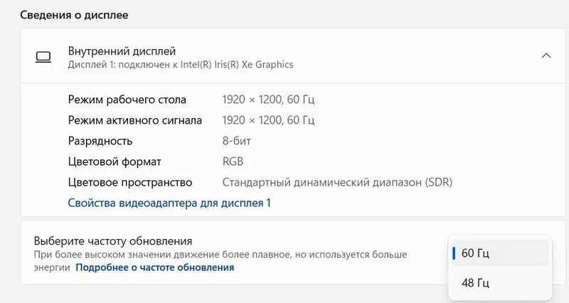Image resolution: width=569 pixels, height=303 pixels.
Task: Click the desktop mode 1920 × 1200 value
Action: click(268, 100)
